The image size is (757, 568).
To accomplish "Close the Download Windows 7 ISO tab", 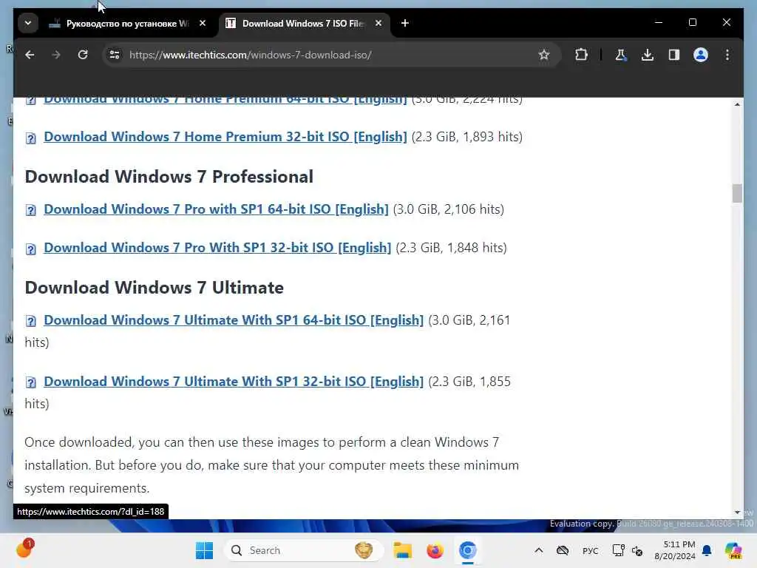I will click(x=378, y=23).
